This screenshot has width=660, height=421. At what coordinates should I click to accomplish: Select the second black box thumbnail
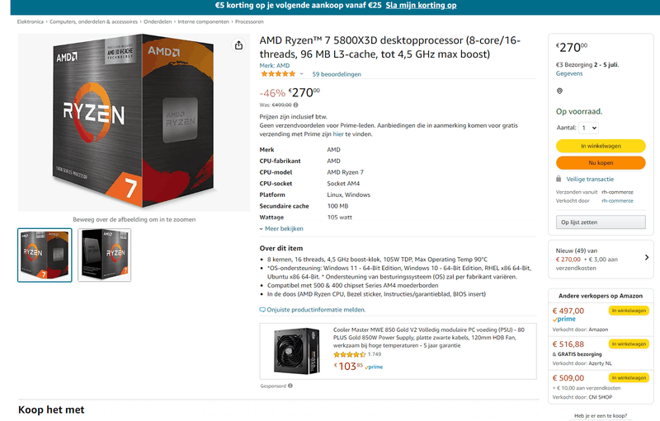pos(104,255)
